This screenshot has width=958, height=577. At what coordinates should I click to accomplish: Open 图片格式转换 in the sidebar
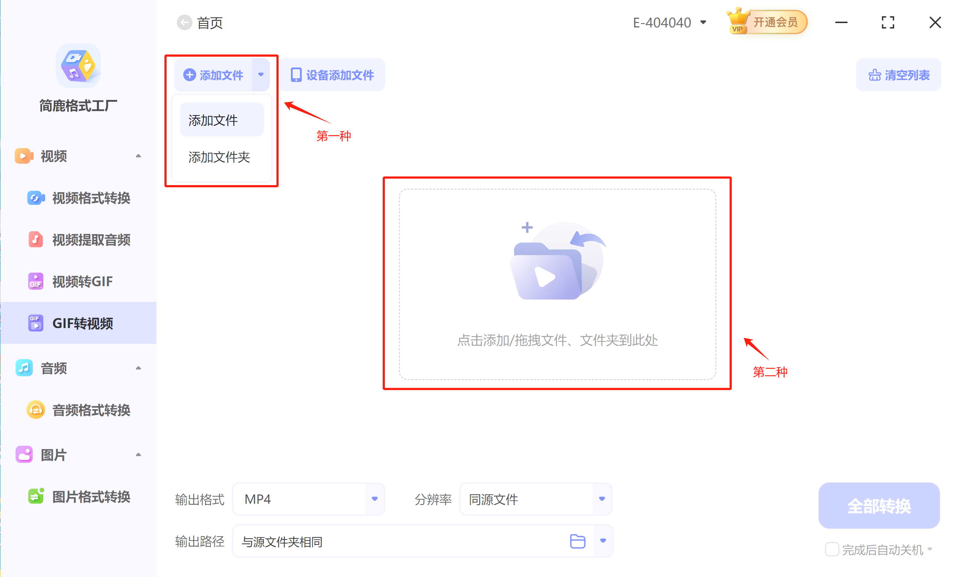click(91, 497)
